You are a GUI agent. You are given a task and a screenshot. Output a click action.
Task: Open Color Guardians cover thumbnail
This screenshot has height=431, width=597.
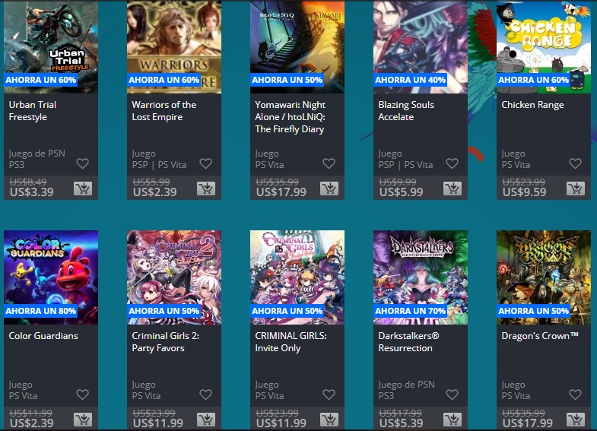pyautogui.click(x=51, y=277)
